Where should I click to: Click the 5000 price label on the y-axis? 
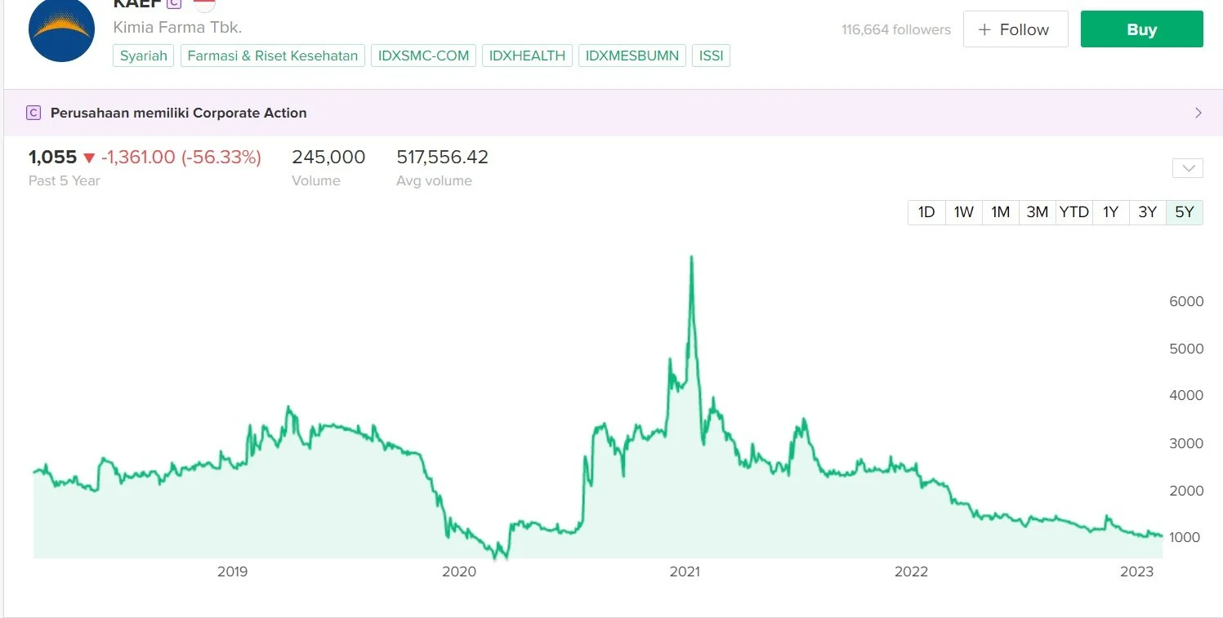coord(1186,349)
